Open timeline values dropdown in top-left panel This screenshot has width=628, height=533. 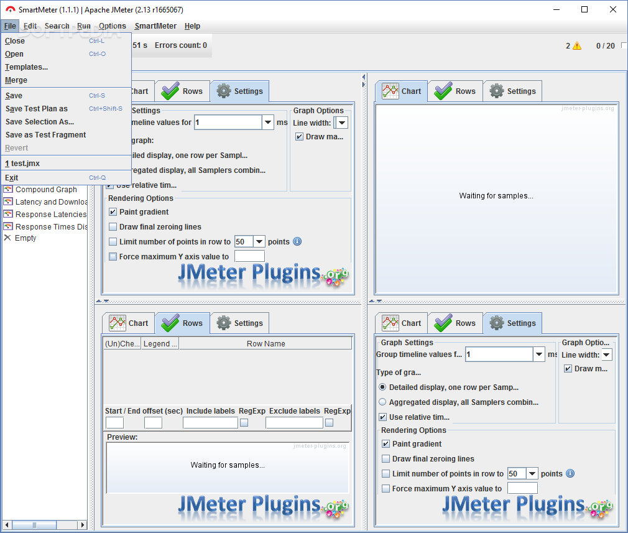[268, 123]
